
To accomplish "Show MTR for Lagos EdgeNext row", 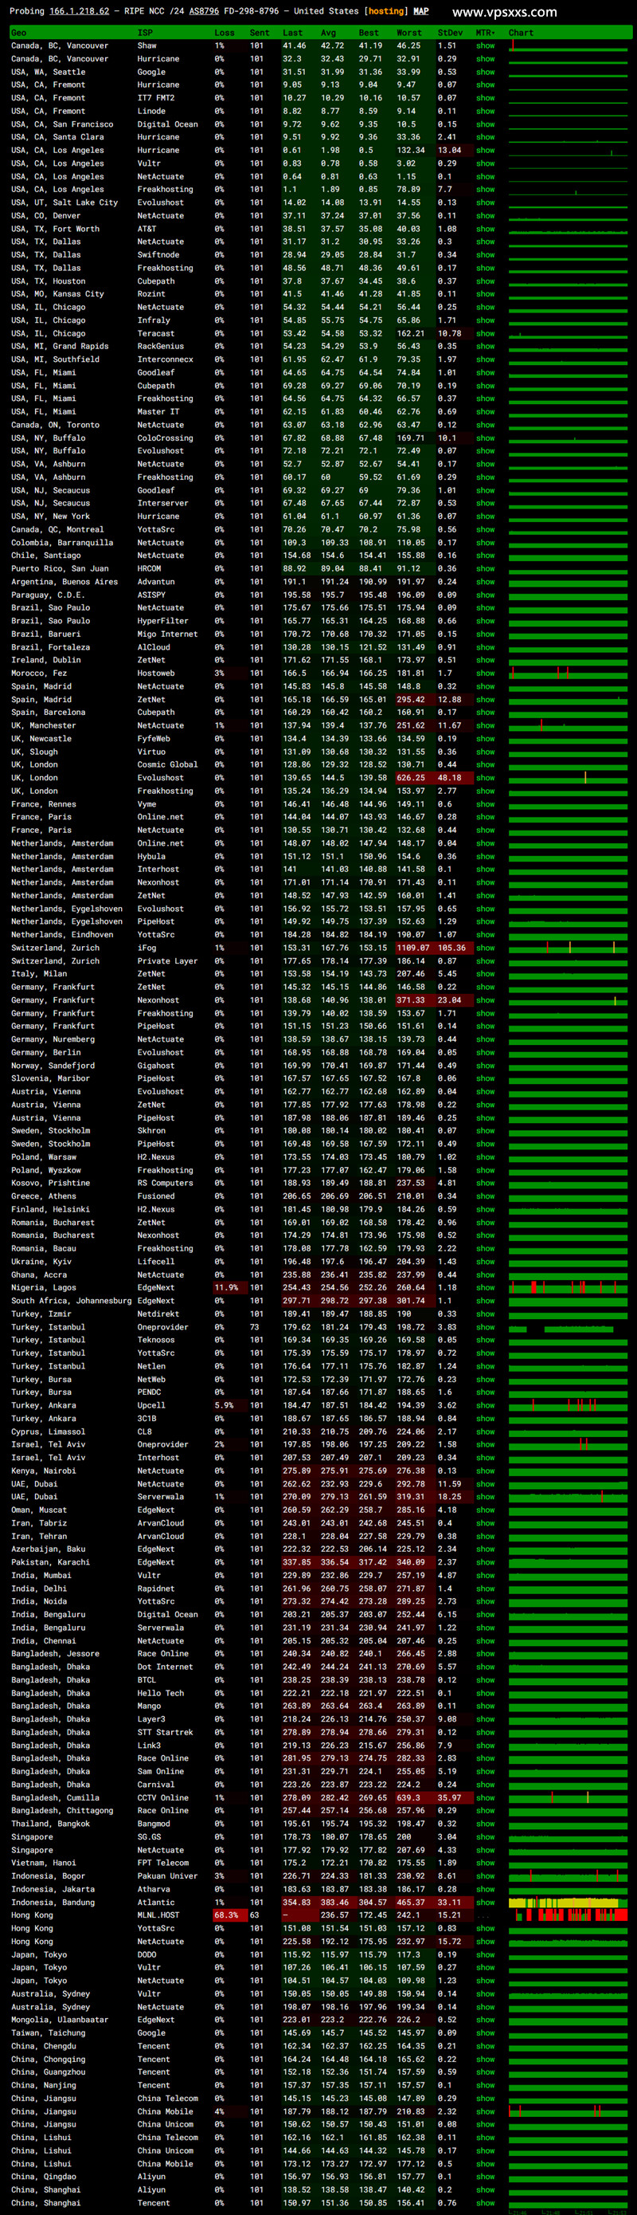I will coord(486,1287).
